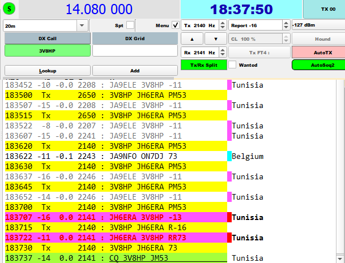Select the 183652 JA9ELE 3V8HP -11 row
Image resolution: width=345 pixels, height=263 pixels.
[x=116, y=197]
